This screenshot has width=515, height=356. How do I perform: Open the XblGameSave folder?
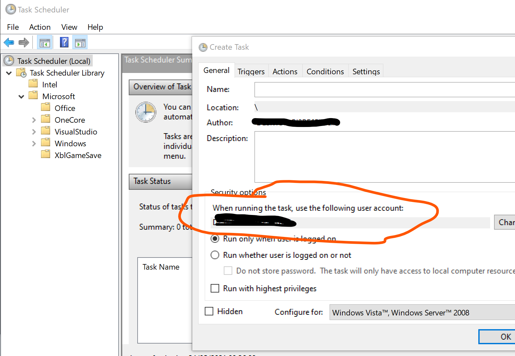(x=78, y=155)
